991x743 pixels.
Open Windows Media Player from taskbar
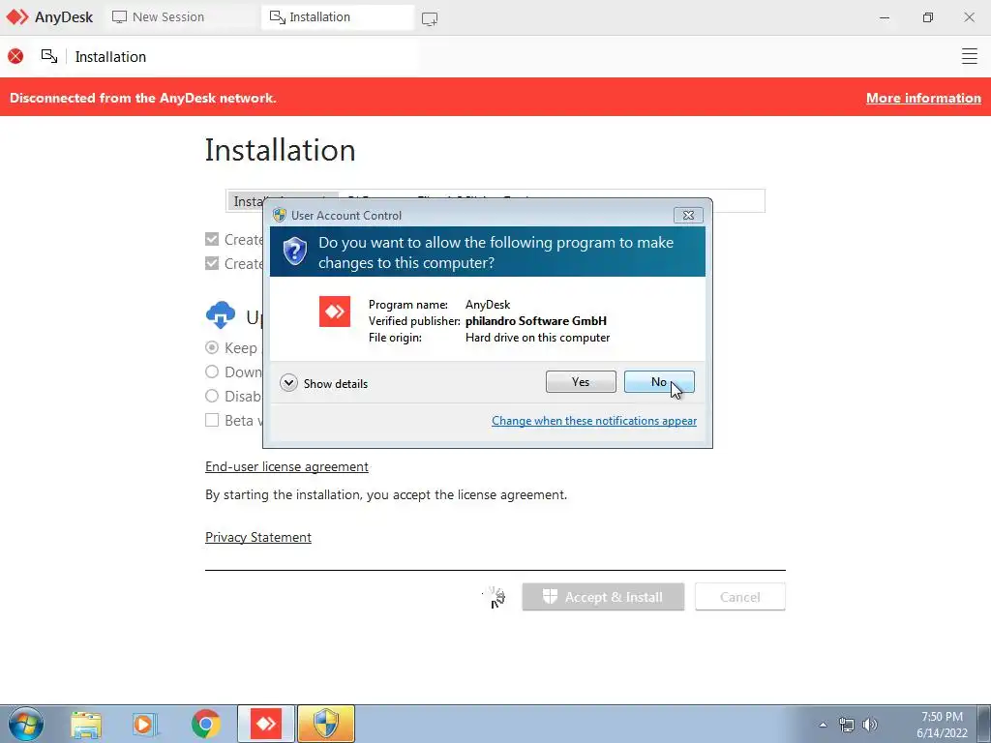(145, 724)
